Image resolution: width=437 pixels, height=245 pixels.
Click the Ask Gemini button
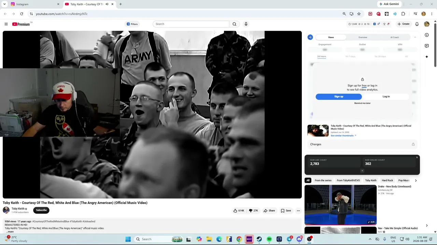pyautogui.click(x=389, y=4)
